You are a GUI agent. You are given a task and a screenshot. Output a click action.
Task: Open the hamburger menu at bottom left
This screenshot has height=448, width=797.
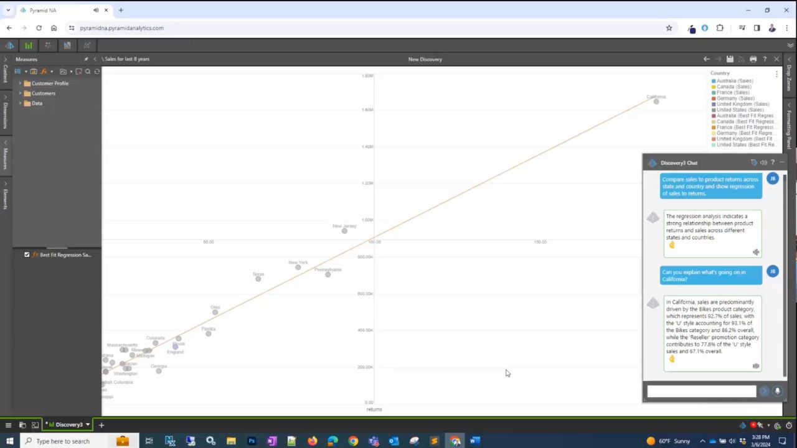[8, 425]
